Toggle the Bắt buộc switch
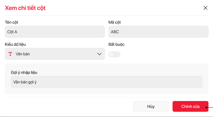Image resolution: width=213 pixels, height=117 pixels. [114, 54]
